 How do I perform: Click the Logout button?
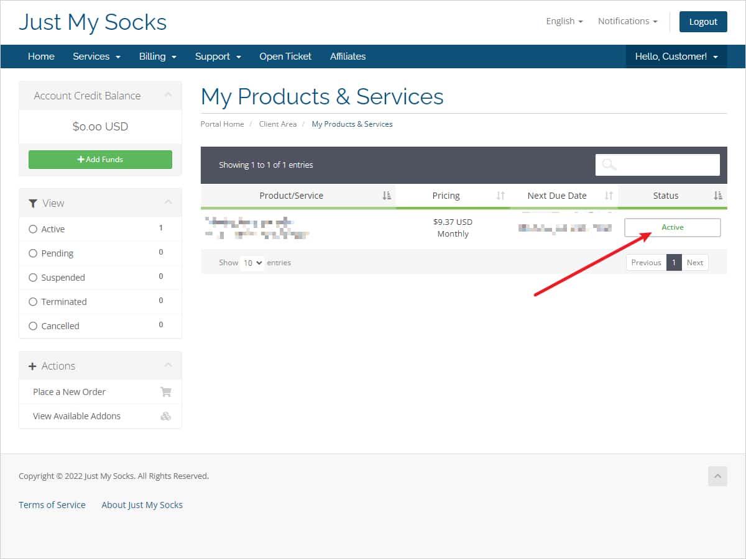703,22
